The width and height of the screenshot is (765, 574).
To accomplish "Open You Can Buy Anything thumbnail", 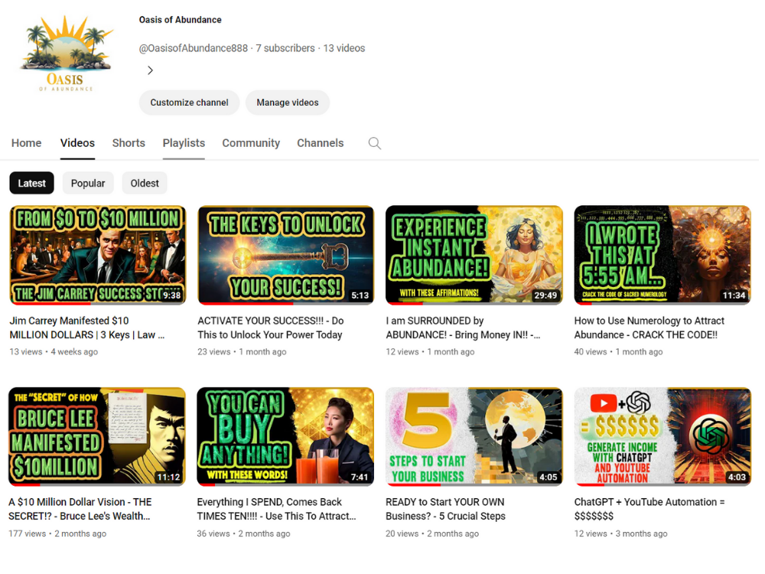I will point(285,437).
